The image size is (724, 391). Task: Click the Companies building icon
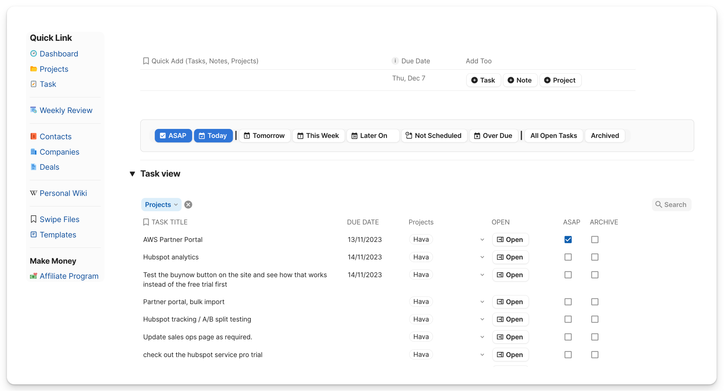coord(33,151)
